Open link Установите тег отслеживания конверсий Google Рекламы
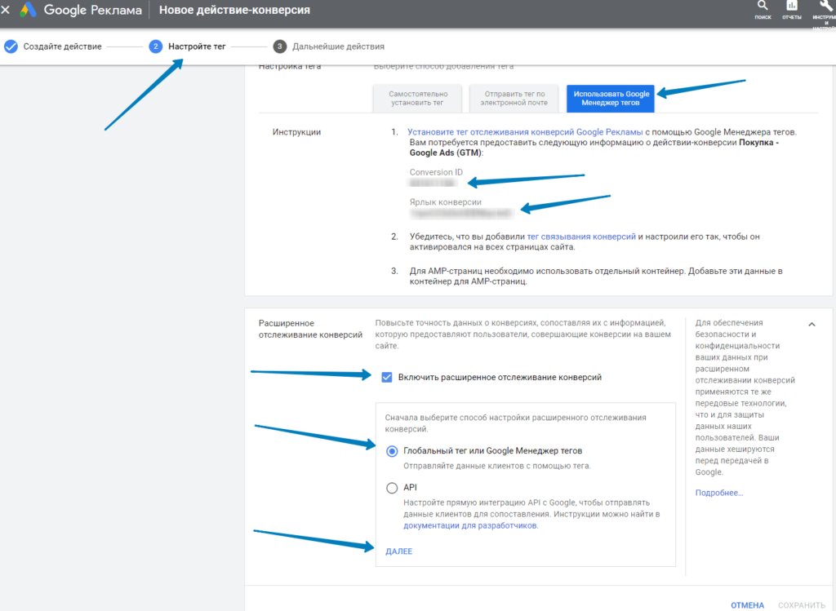 point(525,132)
